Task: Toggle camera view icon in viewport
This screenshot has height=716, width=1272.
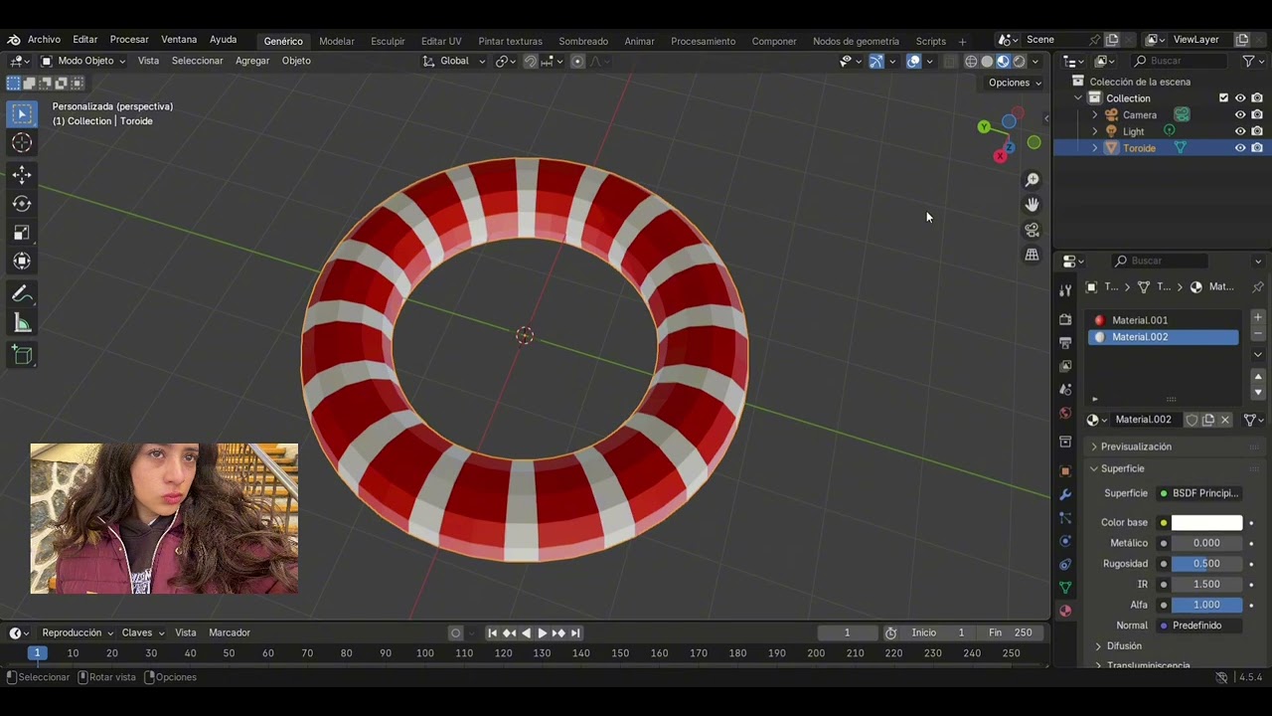Action: (x=1033, y=230)
